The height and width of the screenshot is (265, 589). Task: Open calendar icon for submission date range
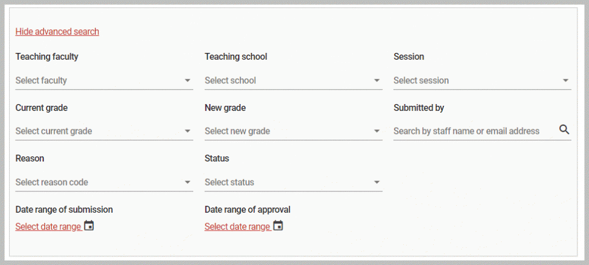[x=89, y=225]
